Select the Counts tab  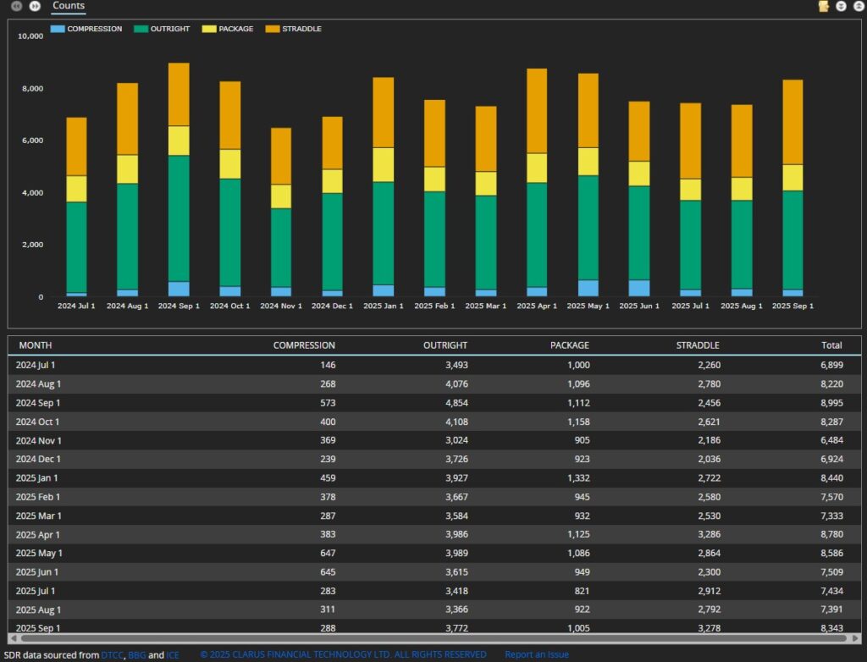click(69, 6)
